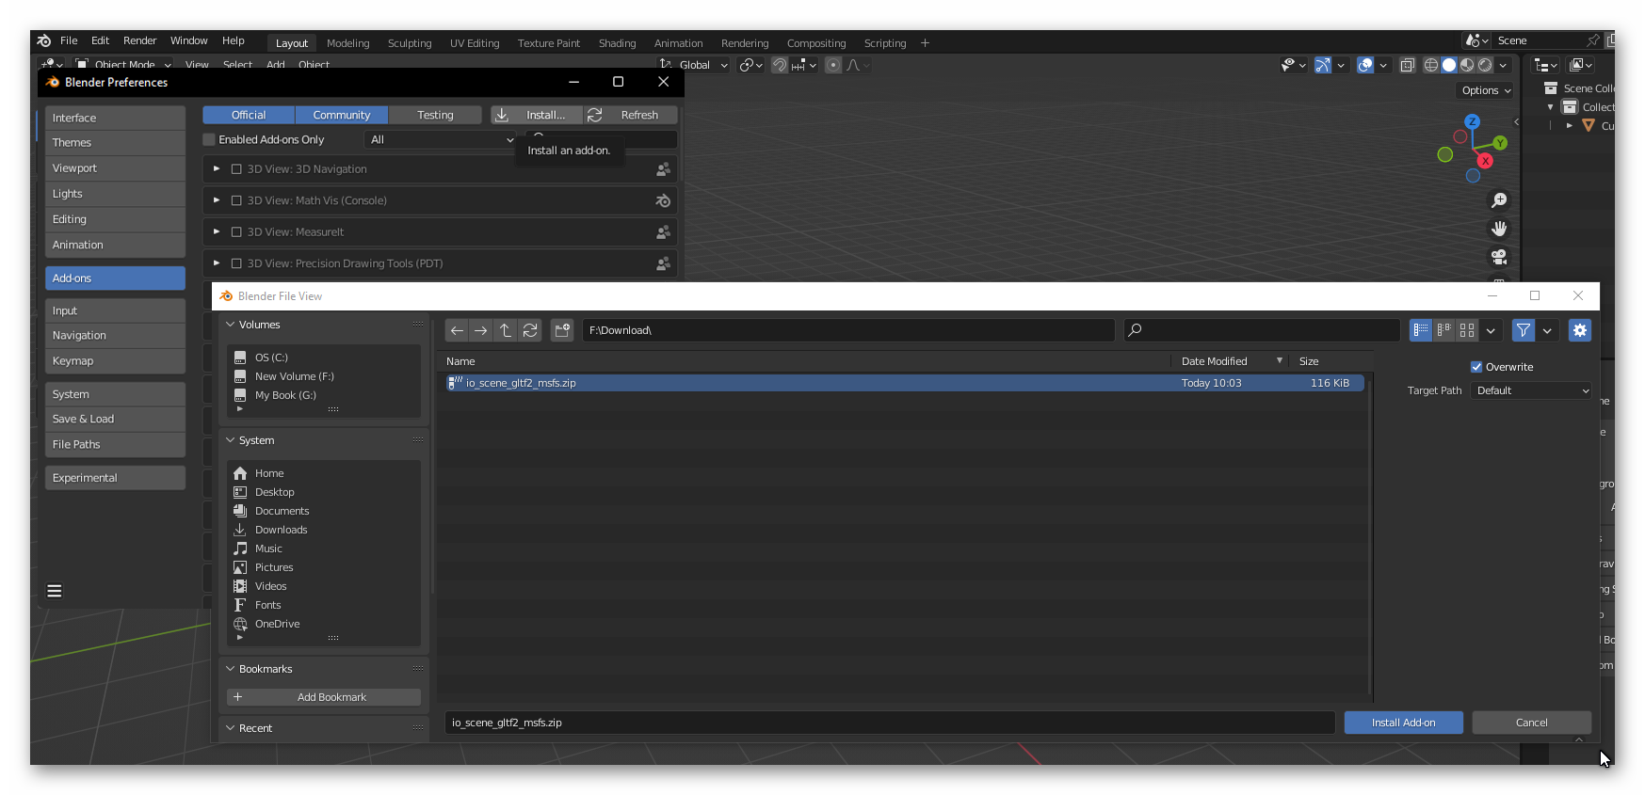Image resolution: width=1645 pixels, height=795 pixels.
Task: Click the Home folder icon
Action: [240, 473]
